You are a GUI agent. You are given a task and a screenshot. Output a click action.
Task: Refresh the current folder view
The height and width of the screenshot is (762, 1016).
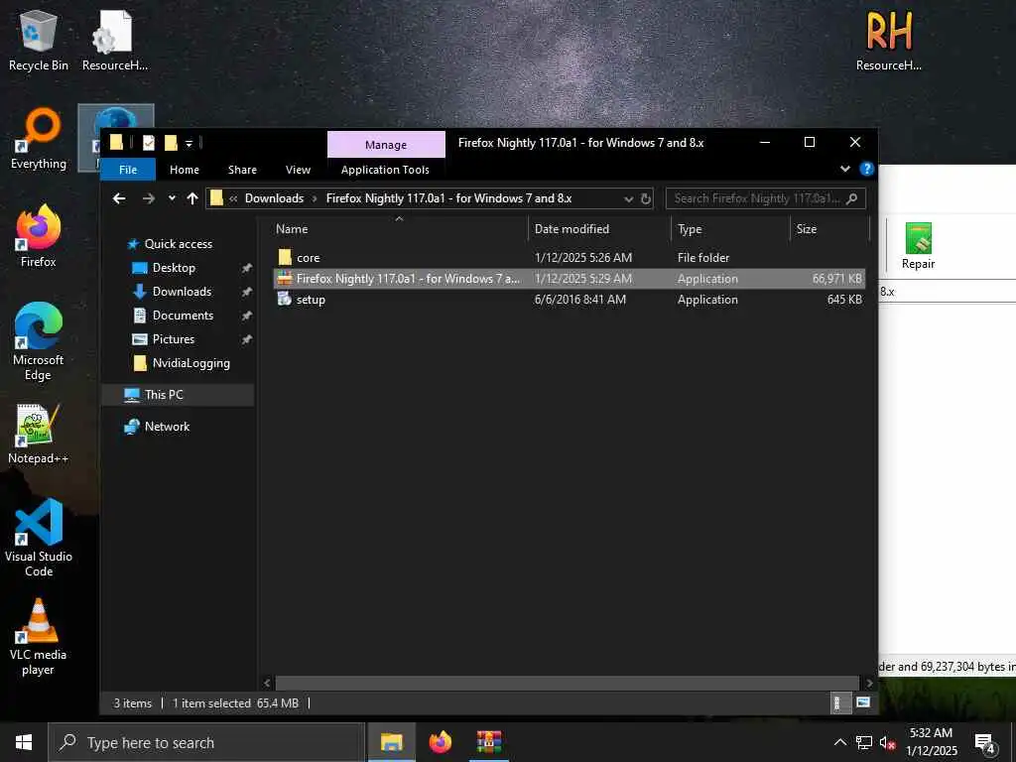tap(645, 198)
